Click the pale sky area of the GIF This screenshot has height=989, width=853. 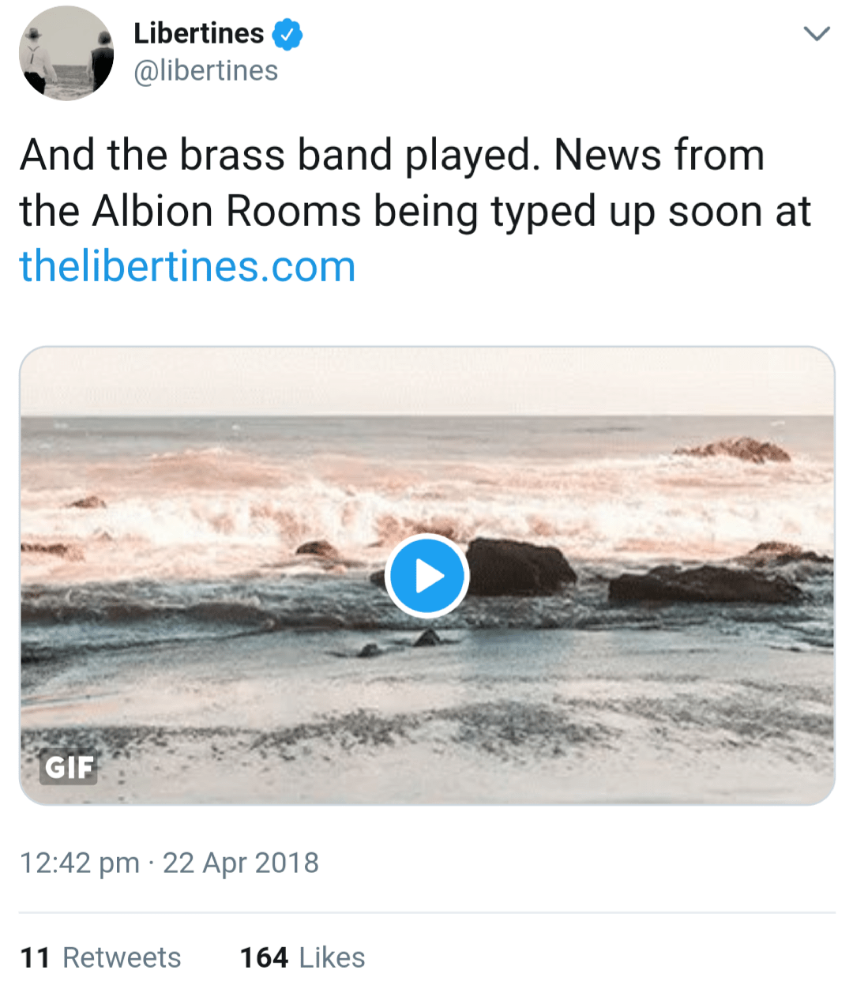click(426, 379)
